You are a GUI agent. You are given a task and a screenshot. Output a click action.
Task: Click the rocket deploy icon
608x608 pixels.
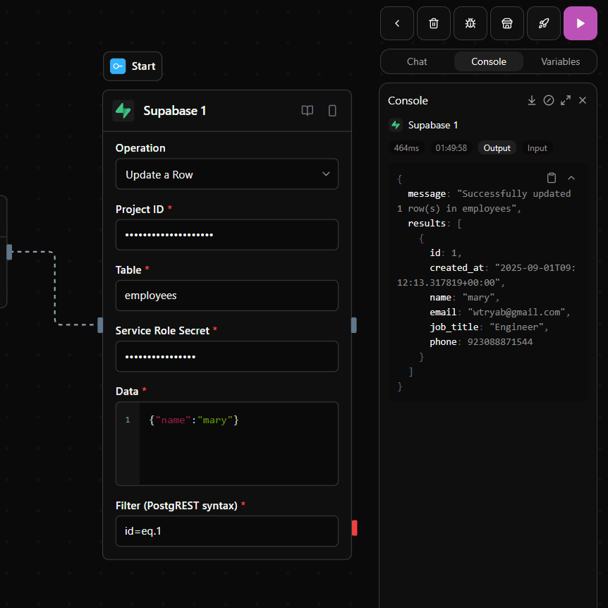543,23
